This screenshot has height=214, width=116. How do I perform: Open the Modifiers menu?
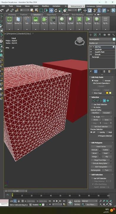point(45,6)
